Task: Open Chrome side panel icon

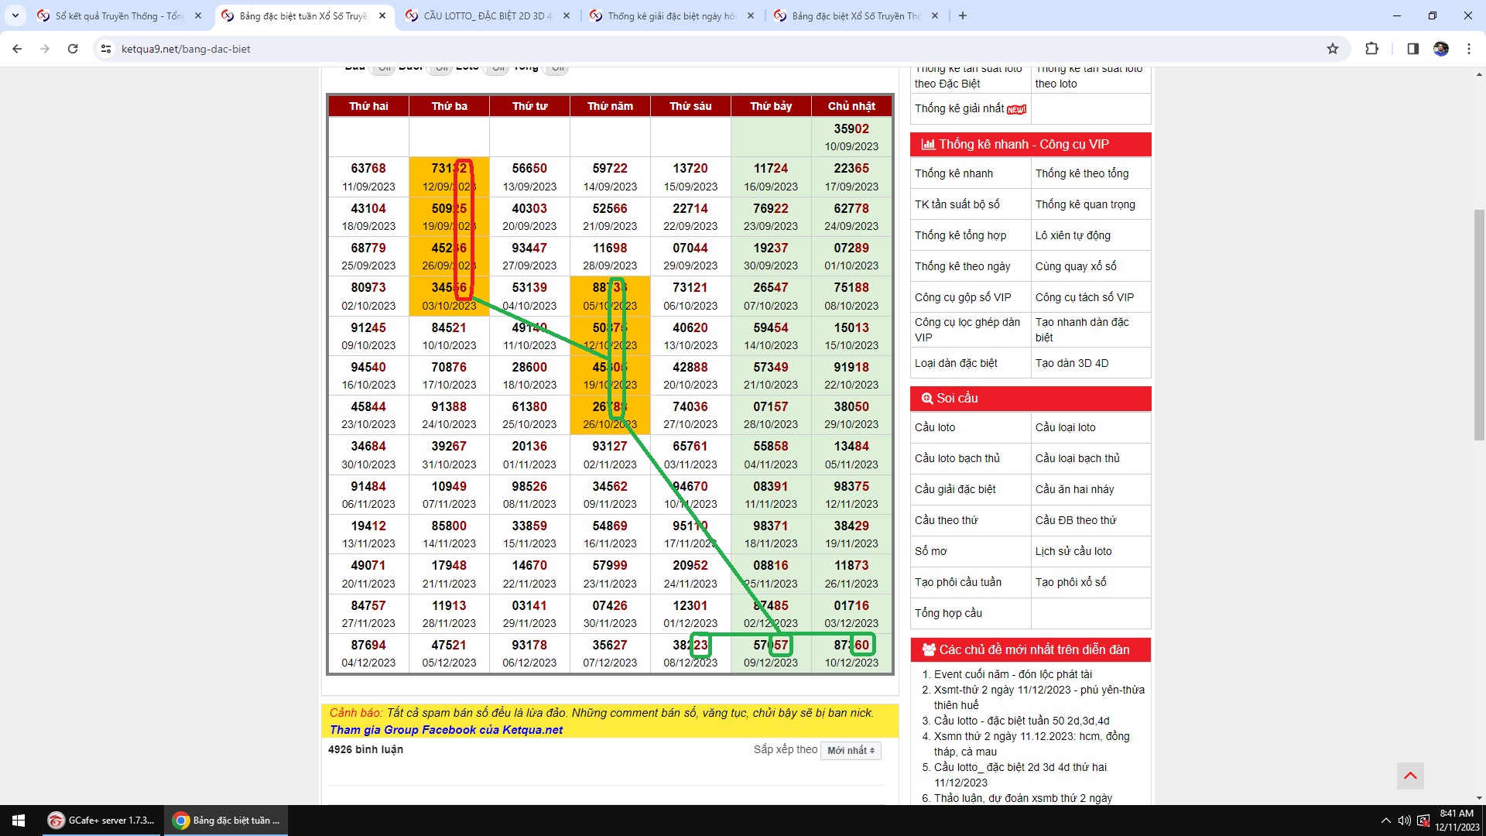Action: (x=1412, y=49)
